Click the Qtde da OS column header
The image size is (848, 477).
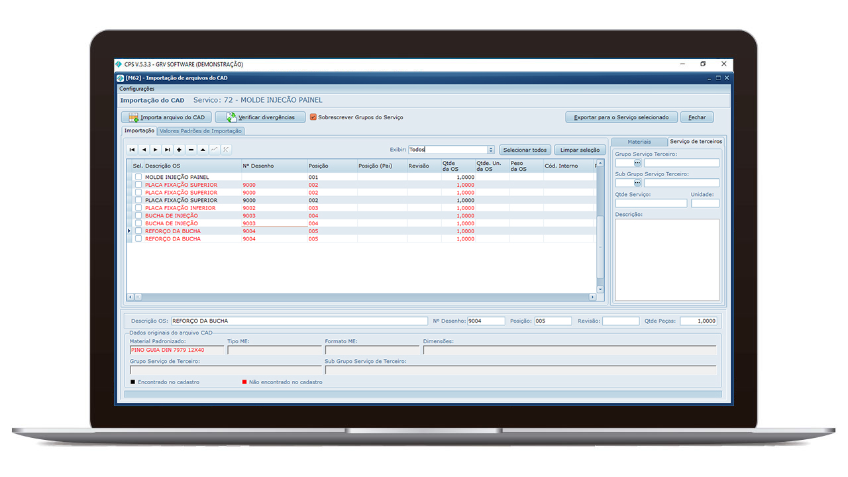(x=458, y=166)
